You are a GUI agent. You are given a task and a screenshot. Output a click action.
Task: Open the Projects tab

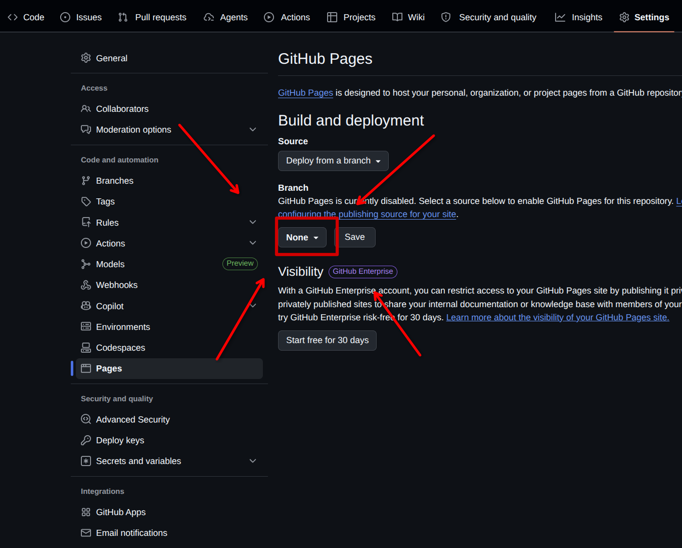[x=351, y=17]
